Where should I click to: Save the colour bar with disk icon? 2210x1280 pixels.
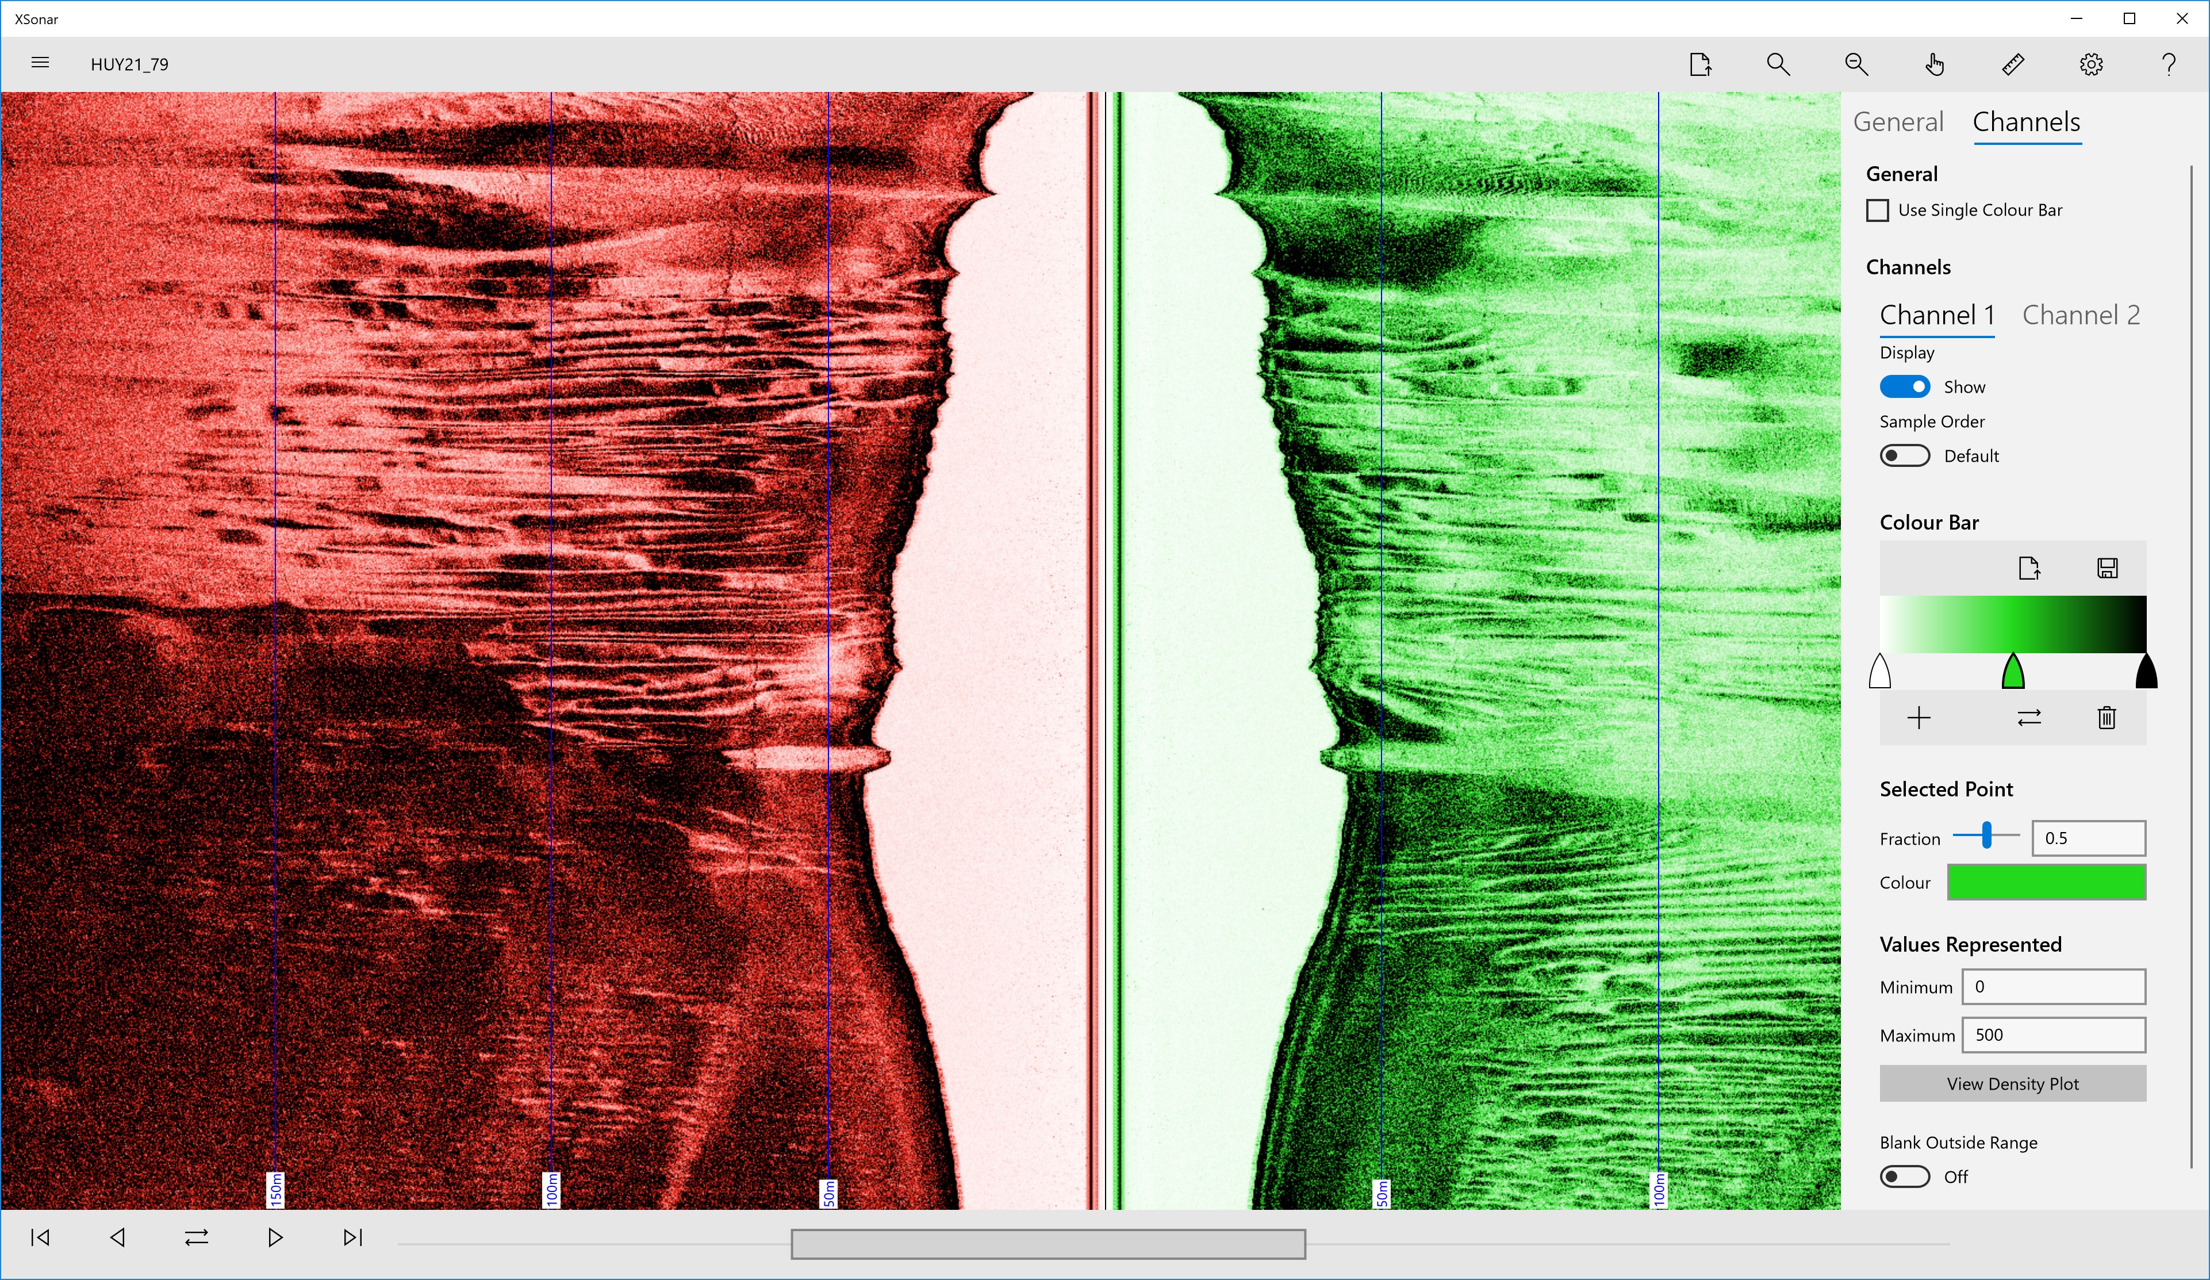point(2108,569)
